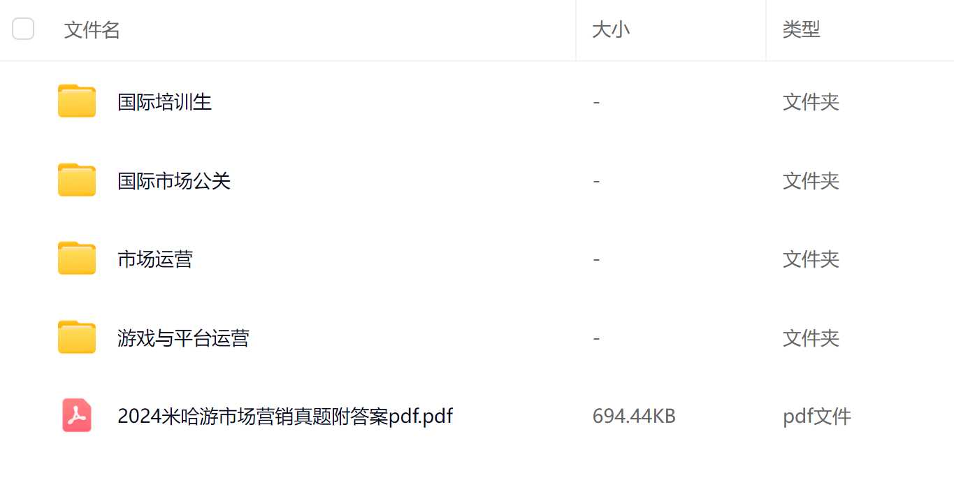Screen dimensions: 954x499
Task: Open the folder named 国际市场公关
Action: click(x=174, y=181)
